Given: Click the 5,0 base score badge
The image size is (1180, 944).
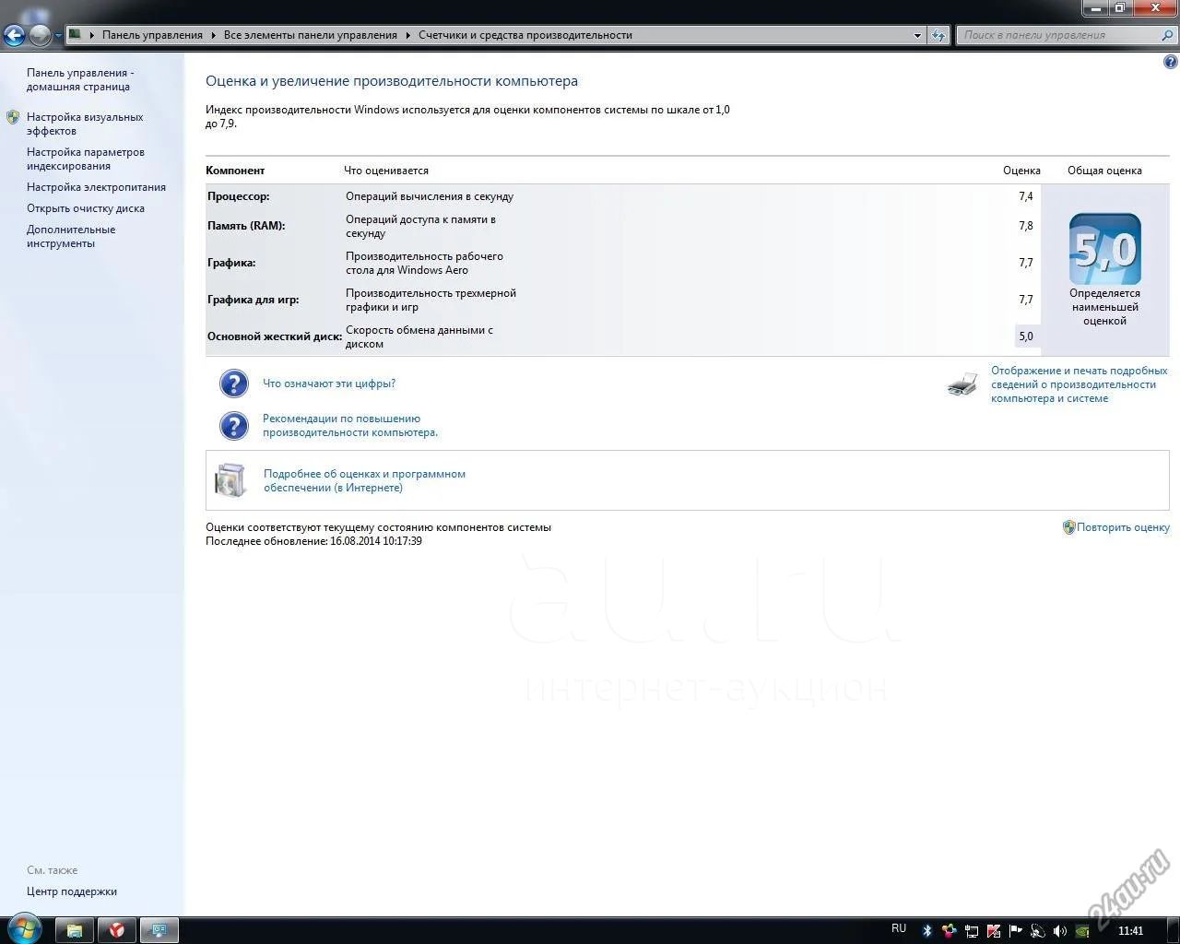Looking at the screenshot, I should point(1104,249).
